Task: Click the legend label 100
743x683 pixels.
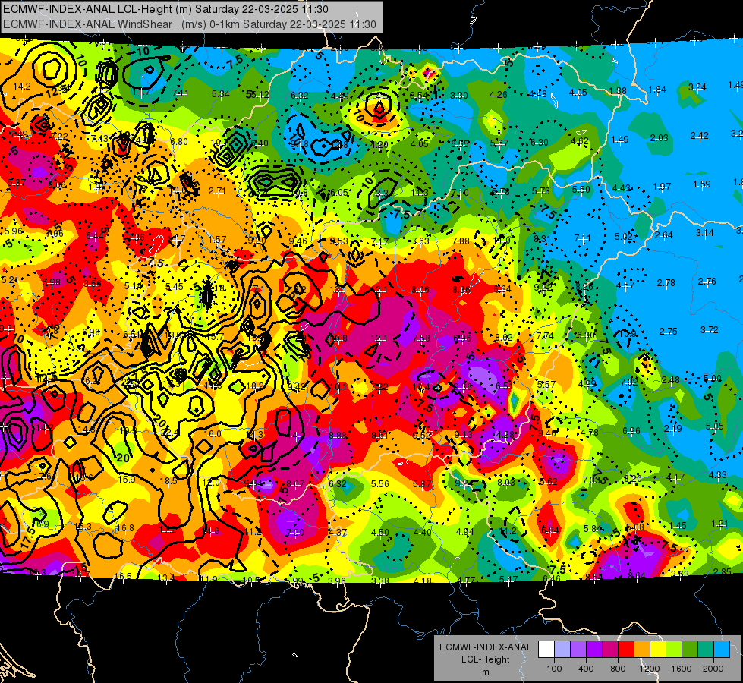Action: (x=554, y=669)
